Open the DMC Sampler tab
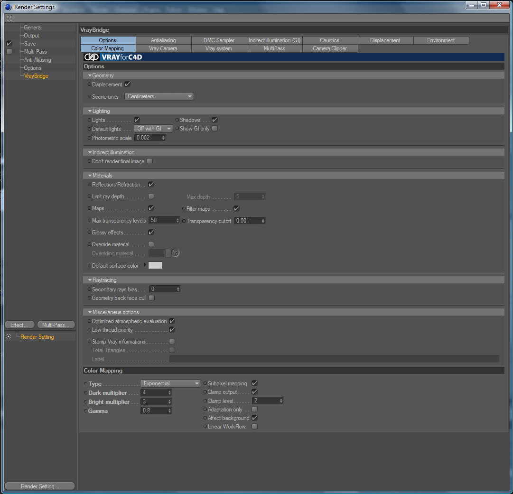 pos(219,40)
